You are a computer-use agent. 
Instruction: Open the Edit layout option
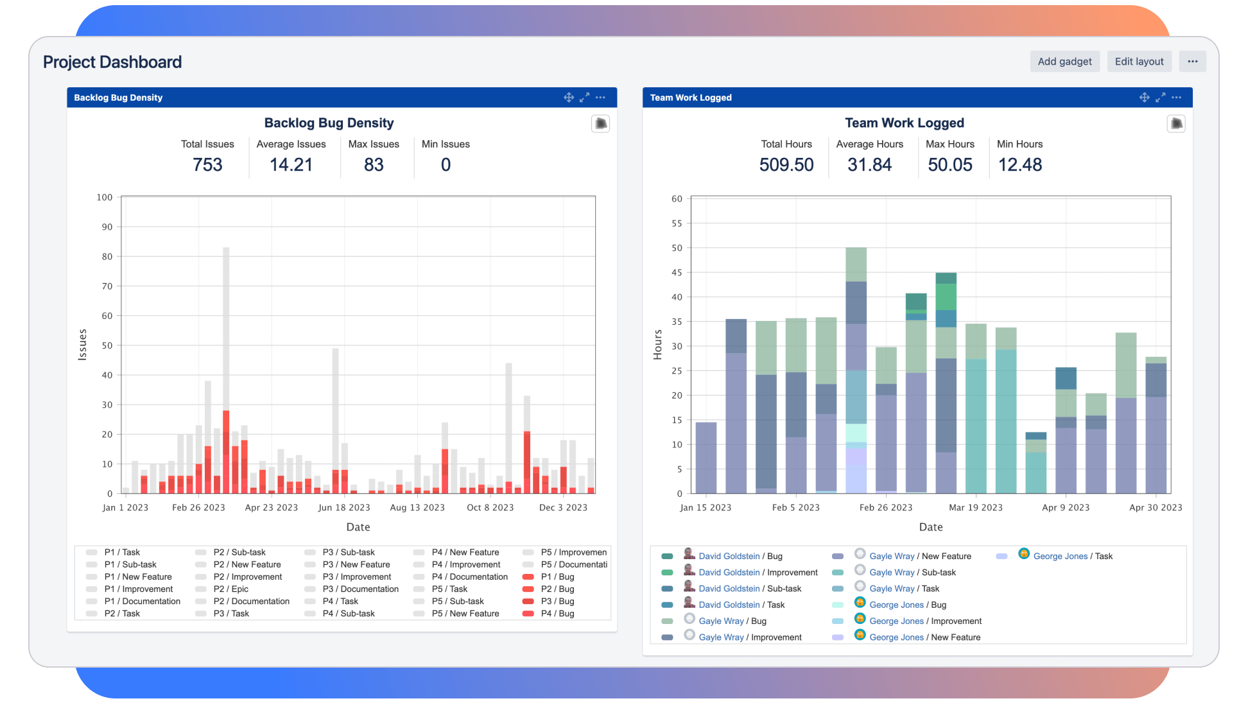(x=1139, y=62)
